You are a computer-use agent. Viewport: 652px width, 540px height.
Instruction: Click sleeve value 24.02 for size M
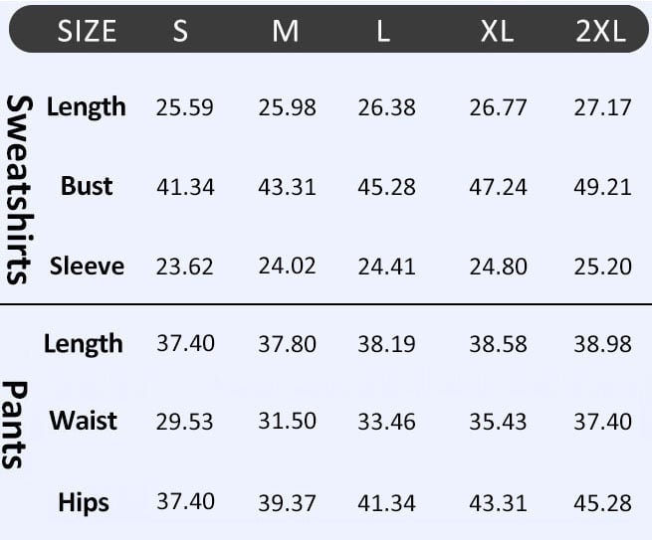click(x=287, y=267)
